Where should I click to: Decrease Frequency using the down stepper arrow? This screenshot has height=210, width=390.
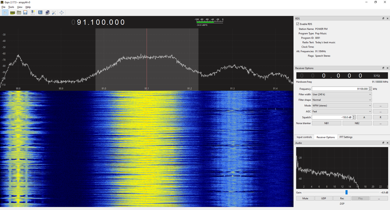[370, 90]
